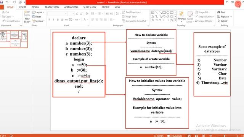Click the Copy button
Image resolution: width=244 pixels, height=137 pixels.
tap(6, 16)
